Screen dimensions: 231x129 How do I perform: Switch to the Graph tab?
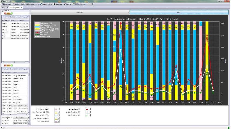(179, 12)
